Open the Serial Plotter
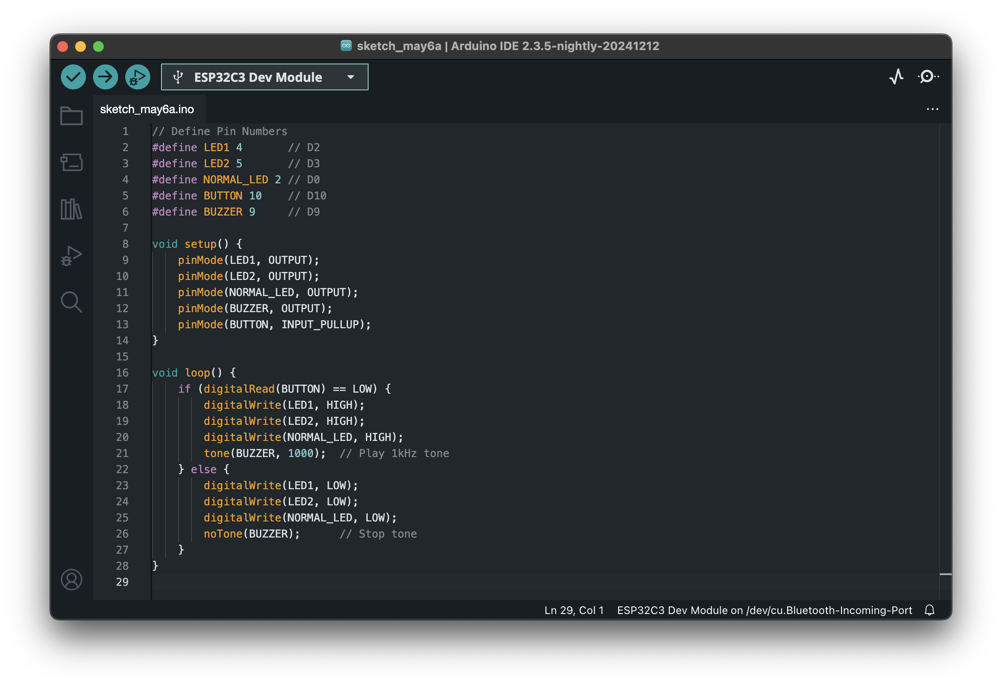 896,76
